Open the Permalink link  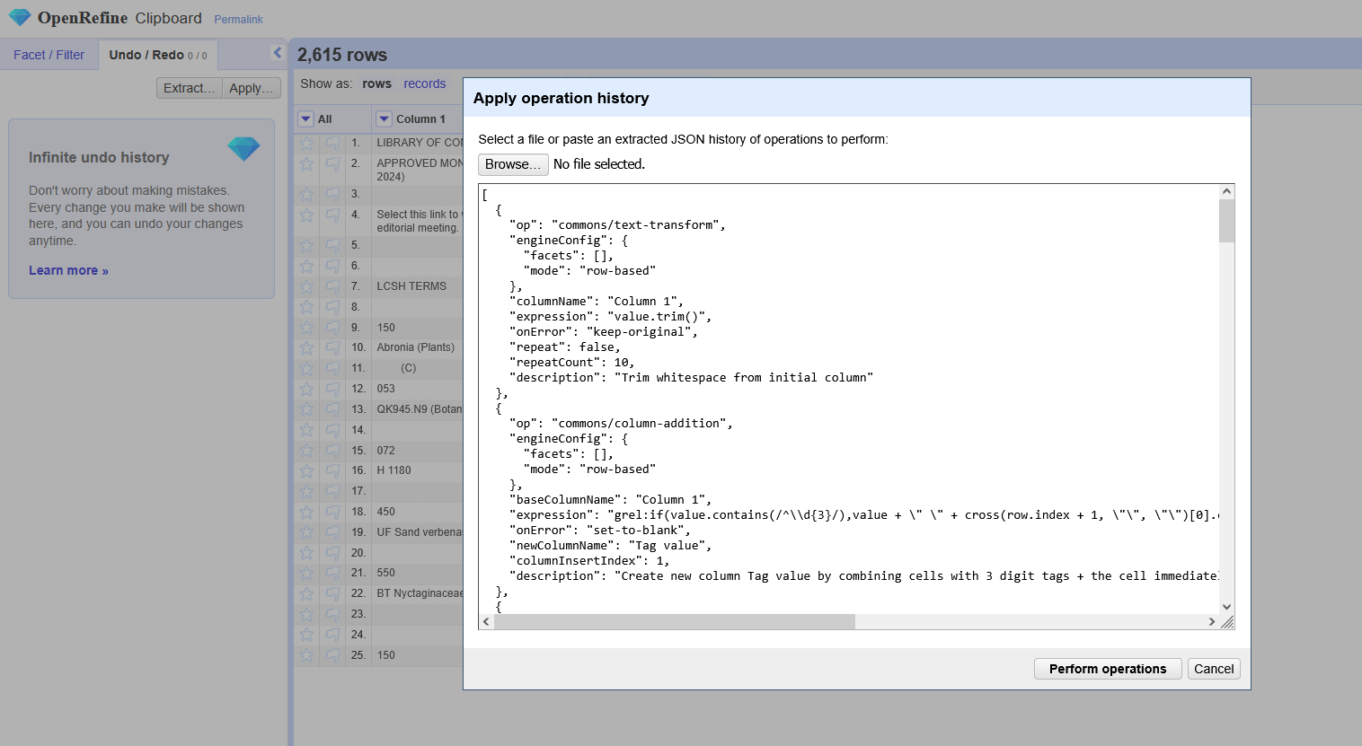coord(238,20)
